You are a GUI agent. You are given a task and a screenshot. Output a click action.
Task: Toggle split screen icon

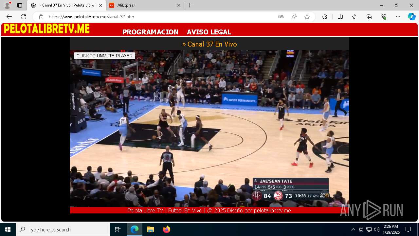(340, 17)
